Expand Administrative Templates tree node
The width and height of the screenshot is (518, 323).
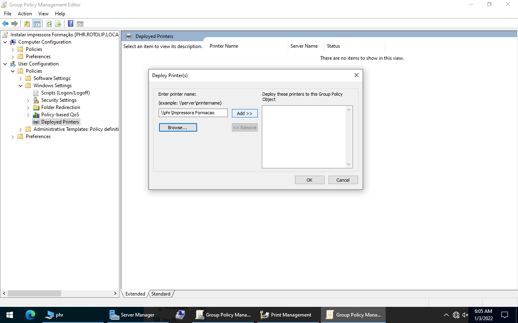[21, 129]
